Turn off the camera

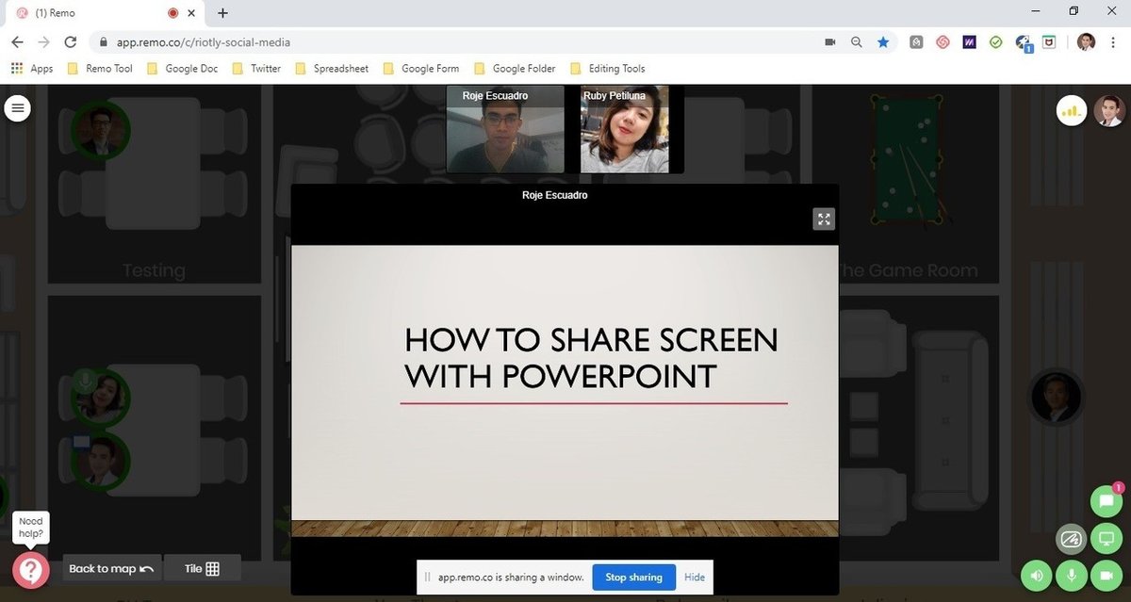tap(1106, 575)
